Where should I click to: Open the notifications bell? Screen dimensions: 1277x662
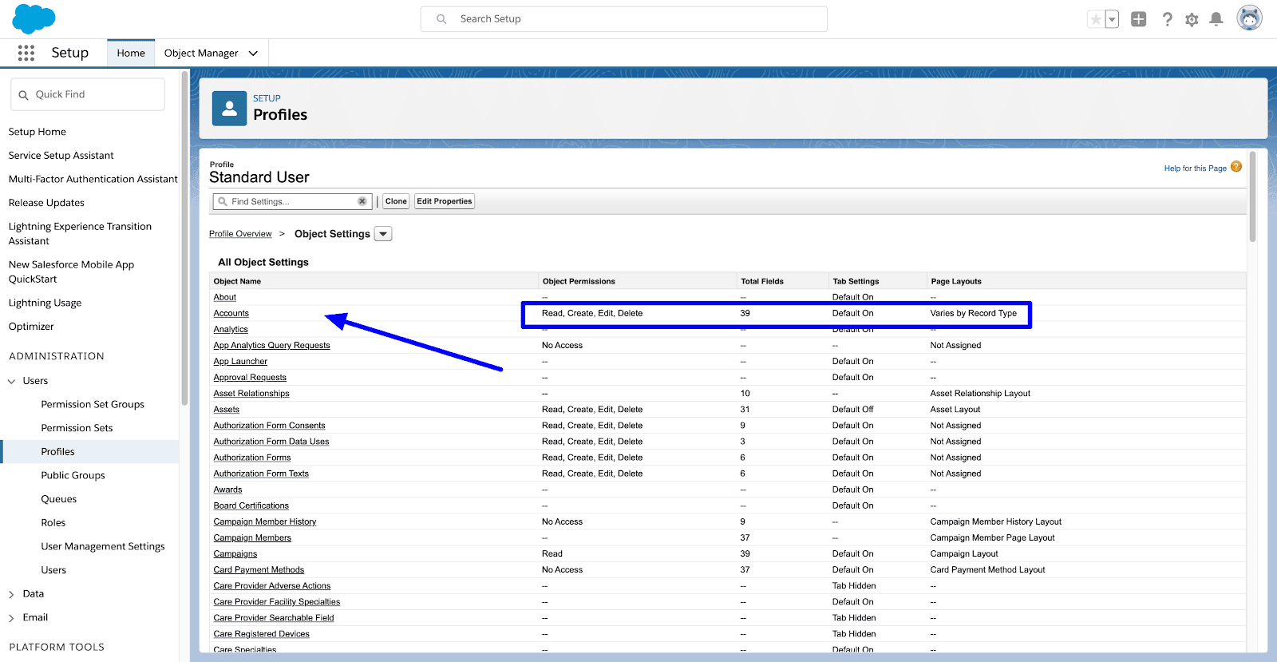[1216, 19]
